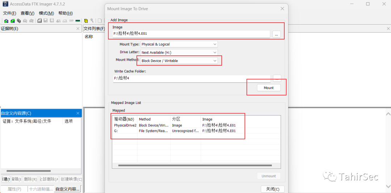
Task: Select the PhysicalDrive2 mapped row
Action: (196, 125)
